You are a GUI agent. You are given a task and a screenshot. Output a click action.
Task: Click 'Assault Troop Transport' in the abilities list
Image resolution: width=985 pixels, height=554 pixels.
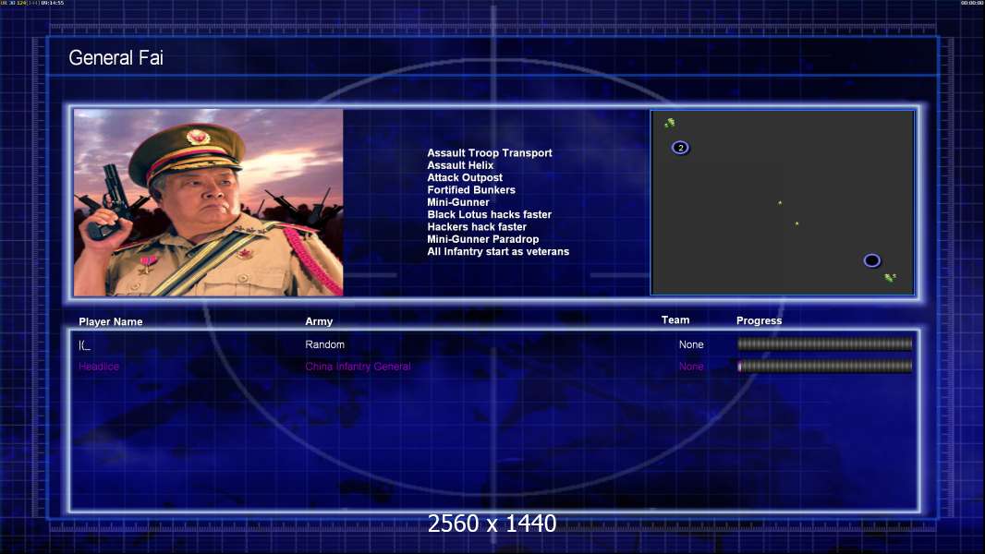pyautogui.click(x=489, y=153)
